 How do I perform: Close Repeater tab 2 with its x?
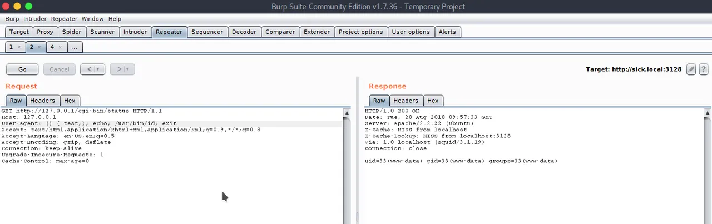pyautogui.click(x=39, y=47)
